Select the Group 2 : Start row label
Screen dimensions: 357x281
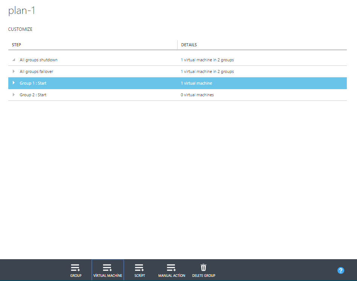tap(33, 95)
